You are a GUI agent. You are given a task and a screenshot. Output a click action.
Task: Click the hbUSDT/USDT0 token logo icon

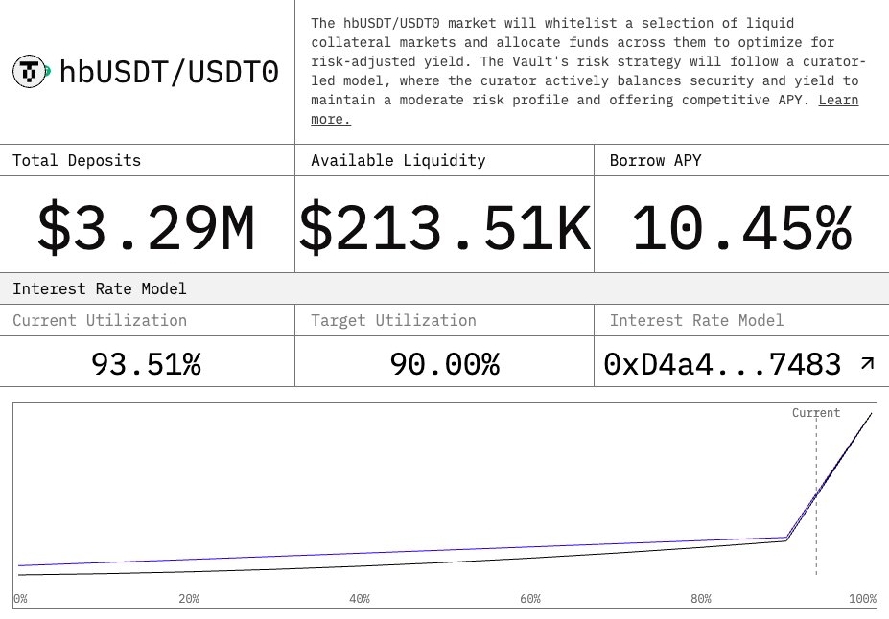32,72
